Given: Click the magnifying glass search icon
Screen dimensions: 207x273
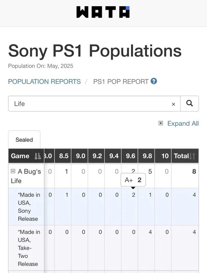Looking at the screenshot, I should 189,104.
